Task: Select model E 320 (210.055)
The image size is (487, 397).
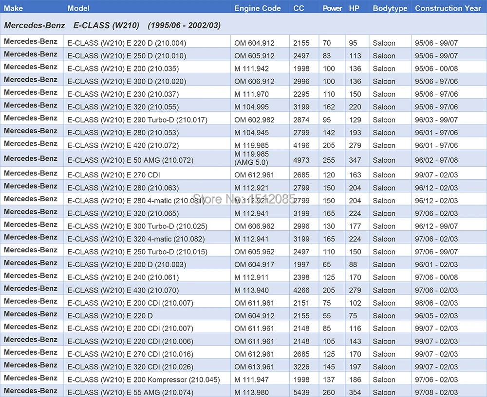Action: (x=123, y=107)
